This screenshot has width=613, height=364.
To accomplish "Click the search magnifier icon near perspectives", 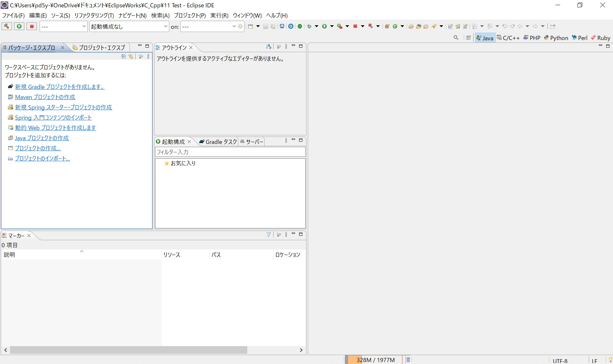I will tap(456, 38).
